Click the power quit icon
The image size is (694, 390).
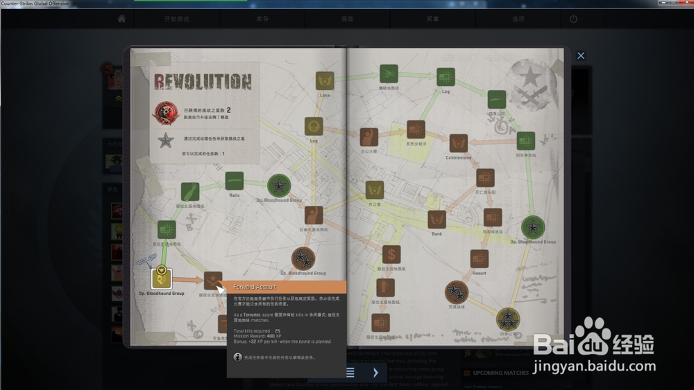tap(573, 19)
